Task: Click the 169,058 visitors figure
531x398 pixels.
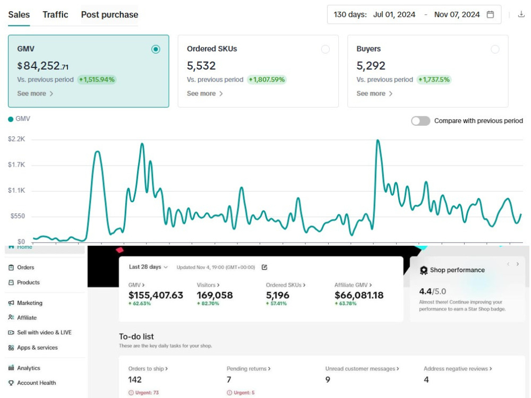Action: pyautogui.click(x=215, y=295)
